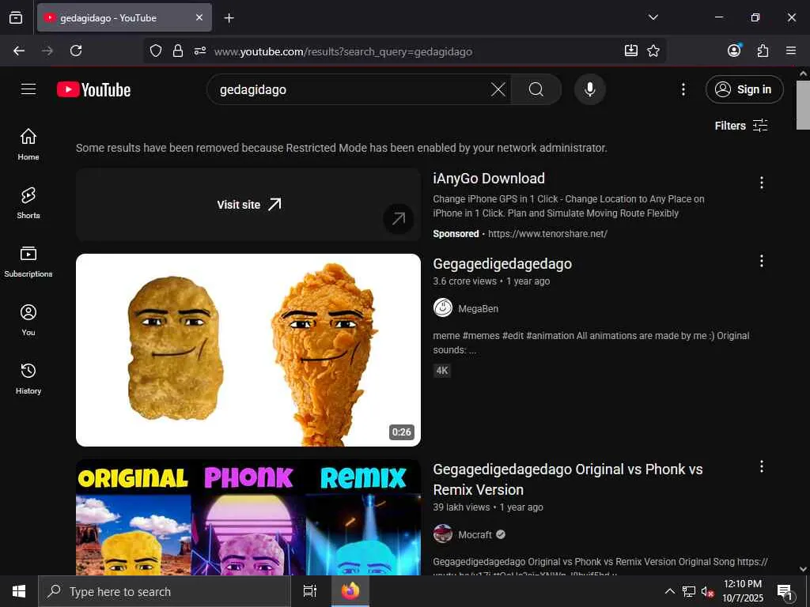Switch to the gedagidago - YouTube tab
Viewport: 810px width, 607px height.
pos(124,17)
